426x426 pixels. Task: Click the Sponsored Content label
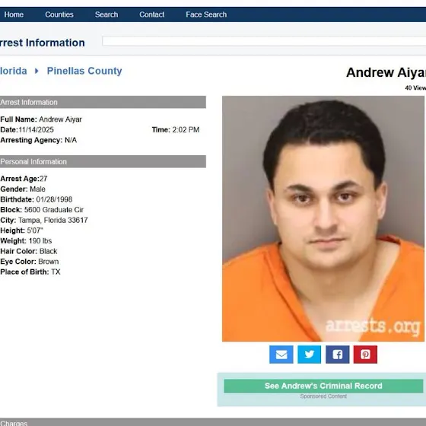(323, 396)
